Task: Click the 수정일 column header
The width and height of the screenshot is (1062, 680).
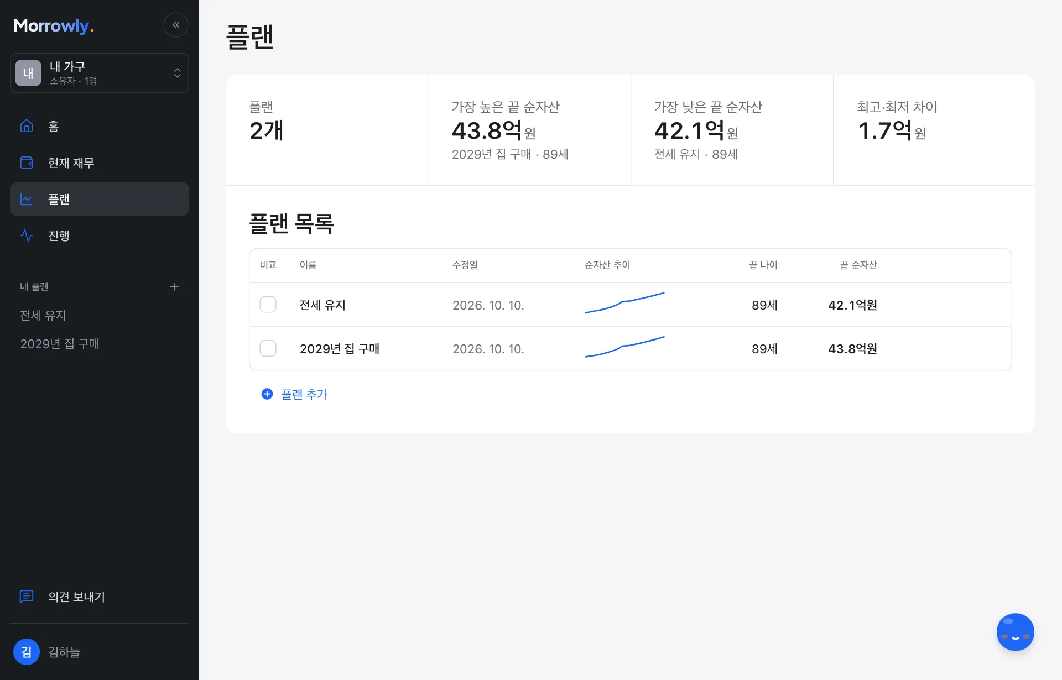Action: (x=465, y=265)
